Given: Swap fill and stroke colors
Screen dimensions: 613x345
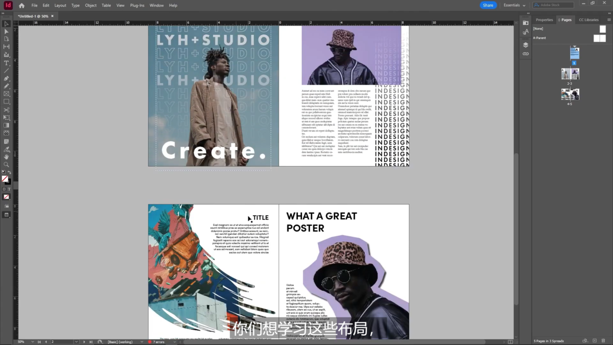Looking at the screenshot, I should [9, 173].
